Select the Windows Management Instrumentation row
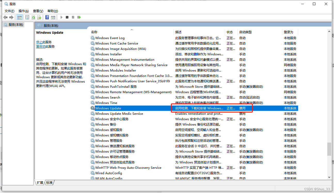 click(x=194, y=59)
